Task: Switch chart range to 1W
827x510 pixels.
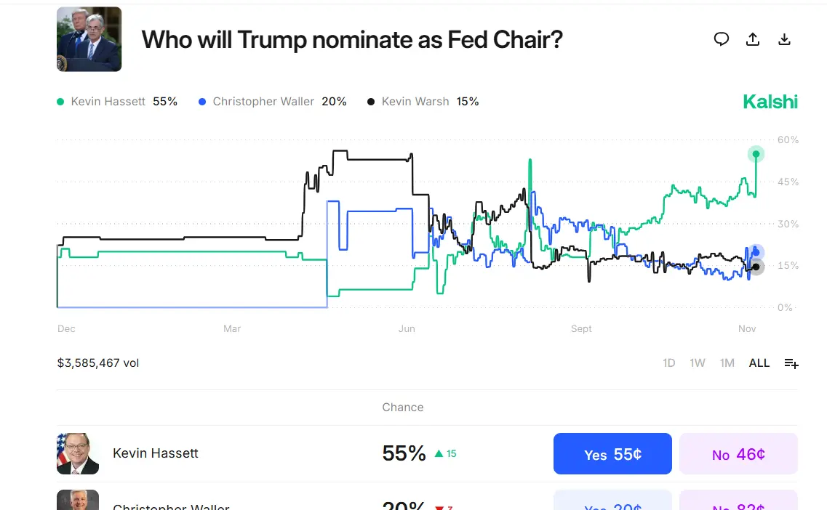Action: 698,363
